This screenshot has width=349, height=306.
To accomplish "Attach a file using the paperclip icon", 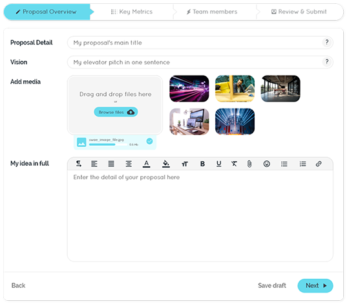I will pyautogui.click(x=249, y=164).
